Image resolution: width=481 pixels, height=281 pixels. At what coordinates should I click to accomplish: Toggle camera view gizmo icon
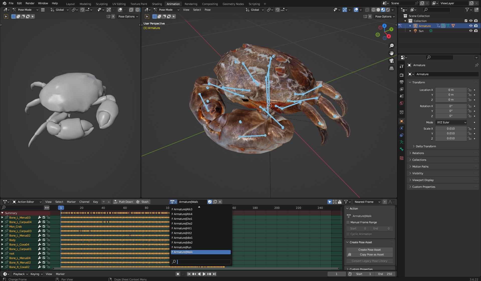point(391,61)
